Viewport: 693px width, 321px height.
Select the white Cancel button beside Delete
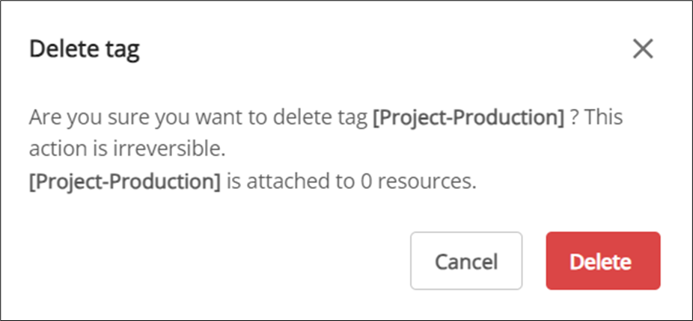tap(465, 261)
